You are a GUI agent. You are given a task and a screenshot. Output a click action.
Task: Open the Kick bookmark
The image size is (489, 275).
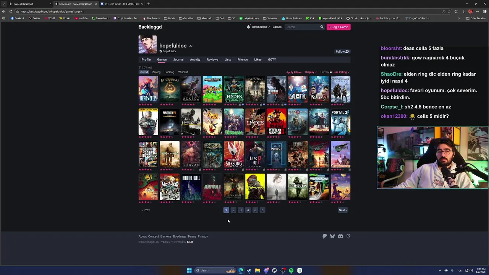pos(310,18)
